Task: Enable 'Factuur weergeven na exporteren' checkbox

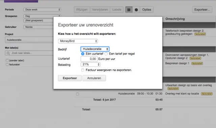Action: (83, 70)
